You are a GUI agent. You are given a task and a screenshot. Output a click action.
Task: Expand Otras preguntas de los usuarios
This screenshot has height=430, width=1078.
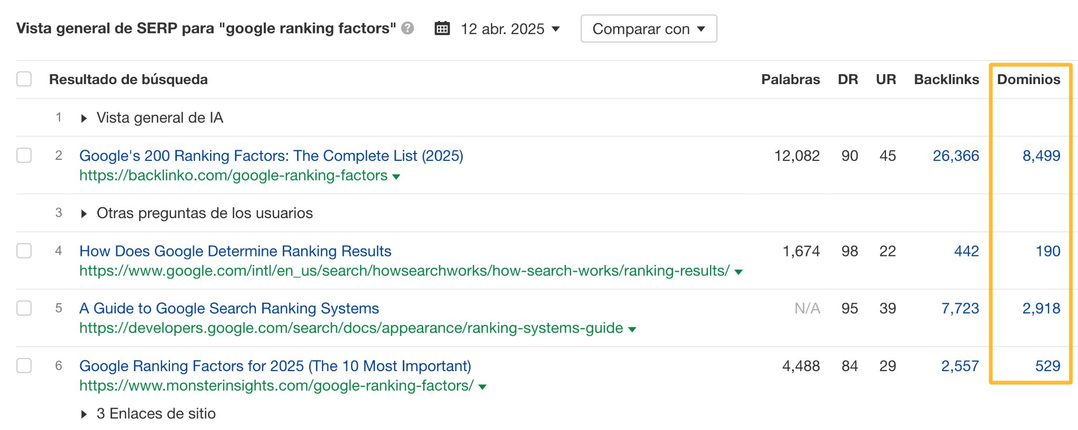click(84, 213)
